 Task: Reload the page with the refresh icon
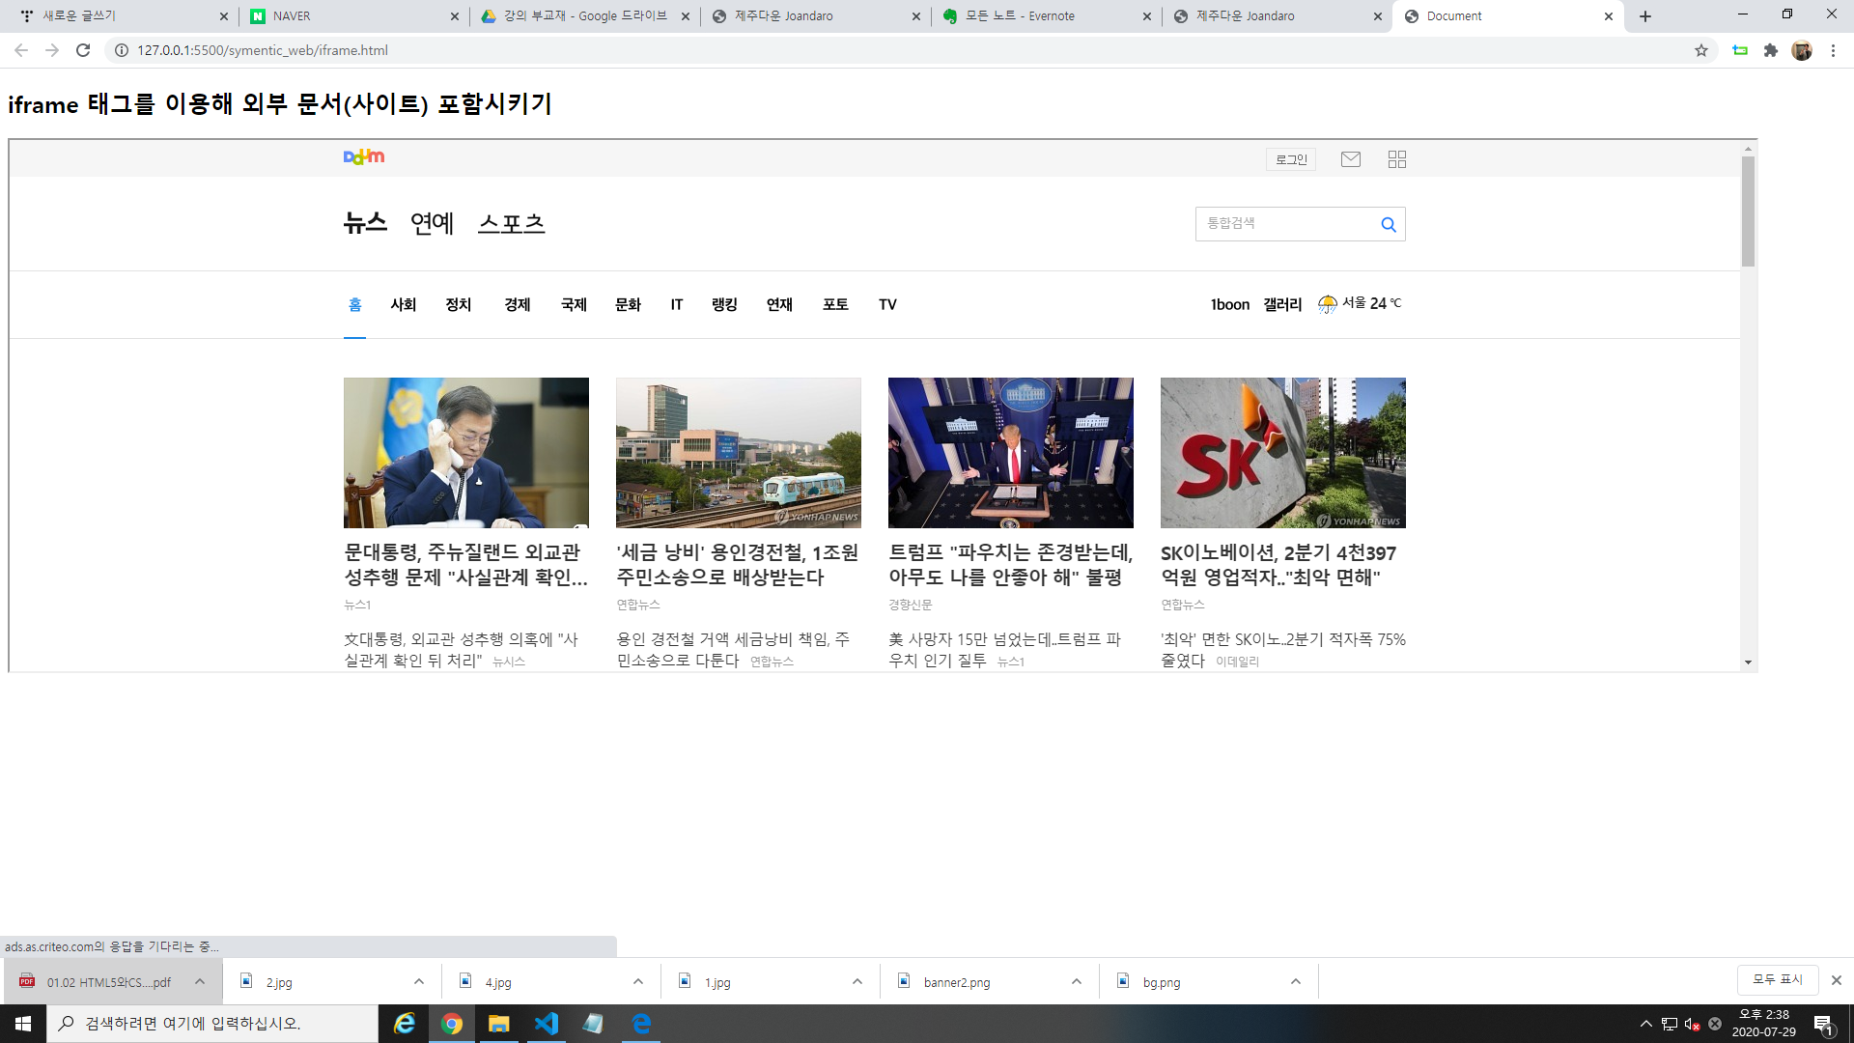pos(83,50)
